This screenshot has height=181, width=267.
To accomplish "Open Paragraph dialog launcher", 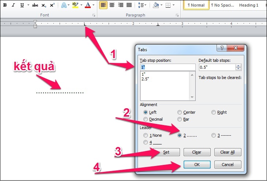I will (177, 15).
